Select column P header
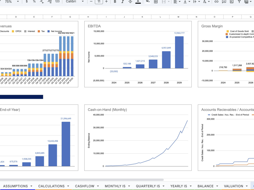This screenshot has width=254, height=190. [232, 17]
